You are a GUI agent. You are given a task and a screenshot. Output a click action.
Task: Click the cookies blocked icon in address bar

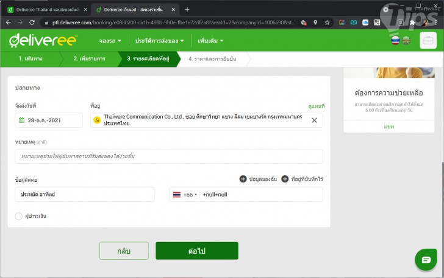tap(304, 23)
